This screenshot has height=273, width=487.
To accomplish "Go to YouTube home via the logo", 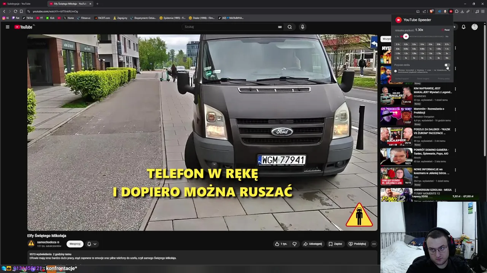I will pos(24,27).
